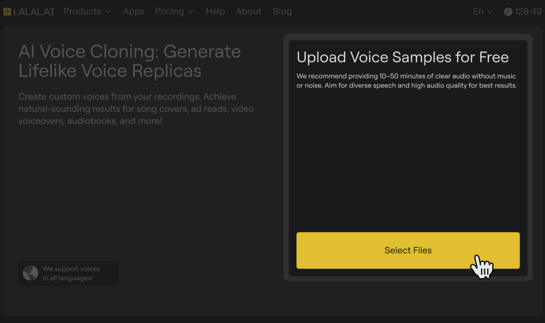Image resolution: width=545 pixels, height=323 pixels.
Task: Click the We support voices badge text
Action: coord(71,273)
